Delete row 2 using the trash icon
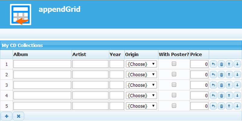Image resolution: width=242 pixels, height=121 pixels. pyautogui.click(x=221, y=75)
